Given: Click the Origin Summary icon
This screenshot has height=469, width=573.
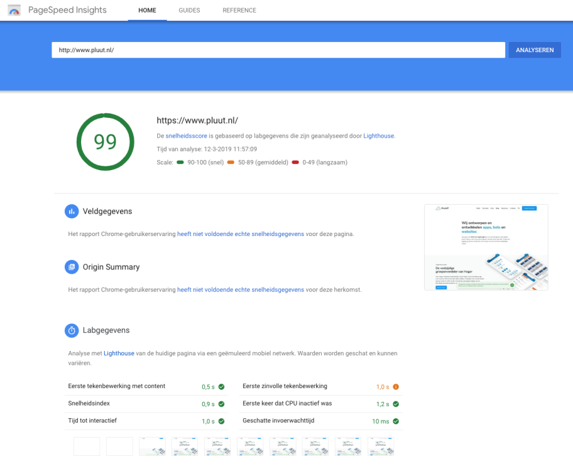Looking at the screenshot, I should pyautogui.click(x=72, y=267).
